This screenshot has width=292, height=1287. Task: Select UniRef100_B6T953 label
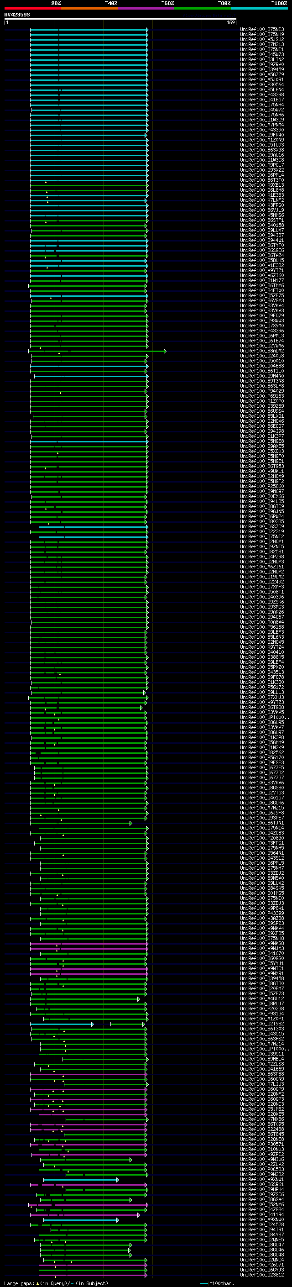pos(262,466)
